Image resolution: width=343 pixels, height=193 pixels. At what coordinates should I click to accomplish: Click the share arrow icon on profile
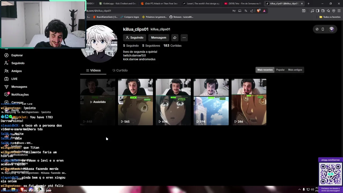[175, 38]
